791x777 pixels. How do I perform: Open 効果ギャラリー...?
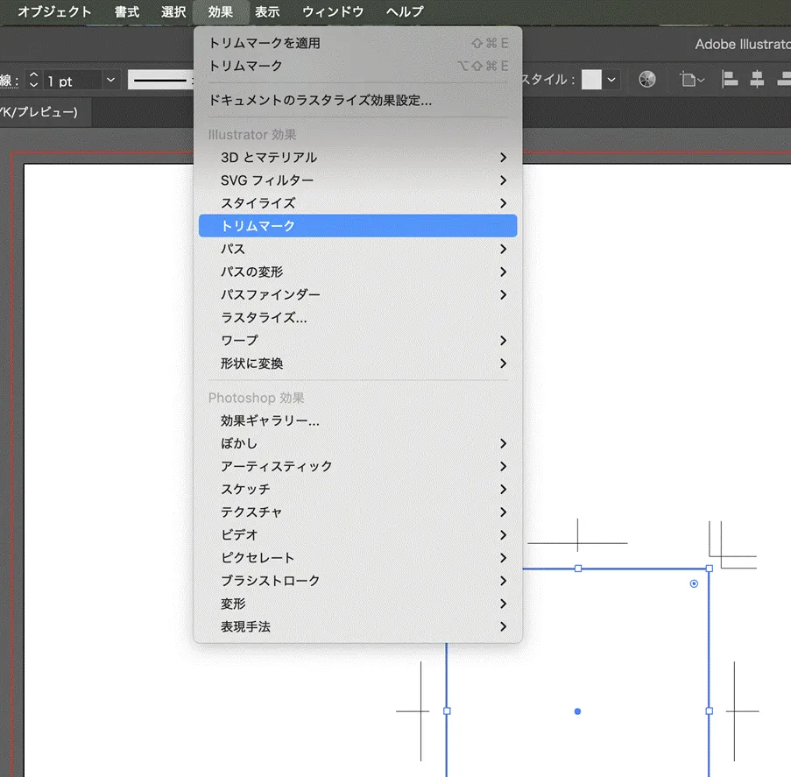click(x=357, y=420)
